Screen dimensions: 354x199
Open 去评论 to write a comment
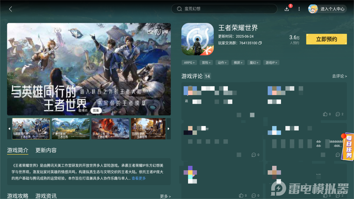339,76
